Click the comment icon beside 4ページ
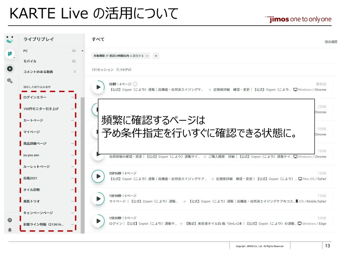Image resolution: width=341 pixels, height=253 pixels. tap(135, 84)
